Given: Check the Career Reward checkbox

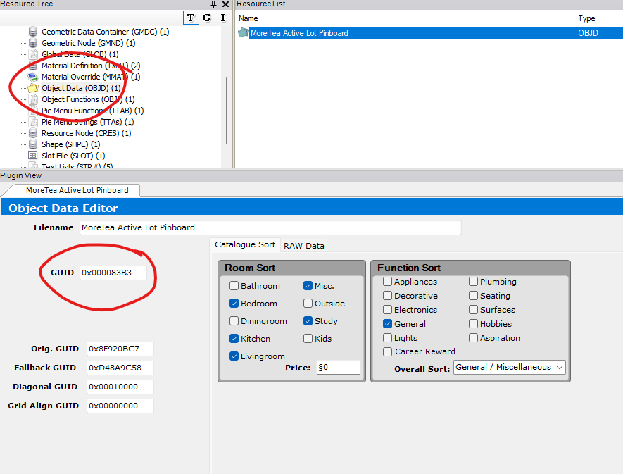Looking at the screenshot, I should (388, 351).
